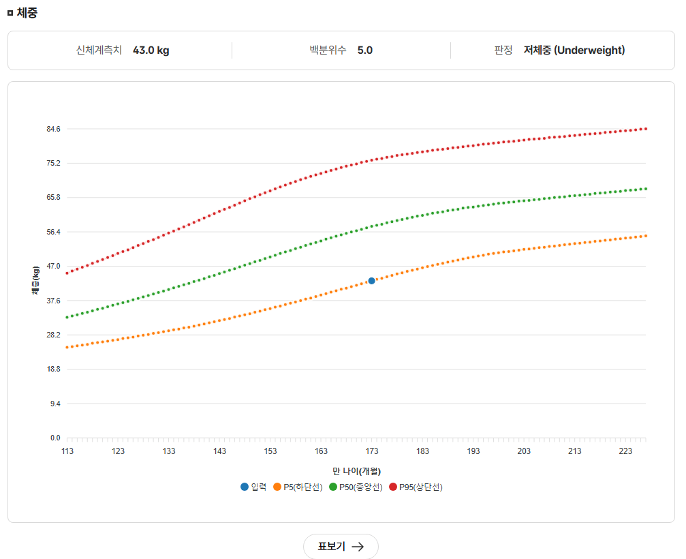Screen dimensions: 686x559
Task: Click the blue 입력 legend circle
Action: (x=245, y=487)
